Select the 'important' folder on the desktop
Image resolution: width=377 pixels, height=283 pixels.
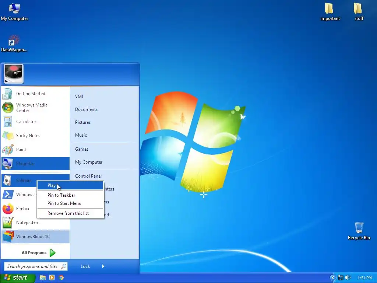tap(330, 12)
